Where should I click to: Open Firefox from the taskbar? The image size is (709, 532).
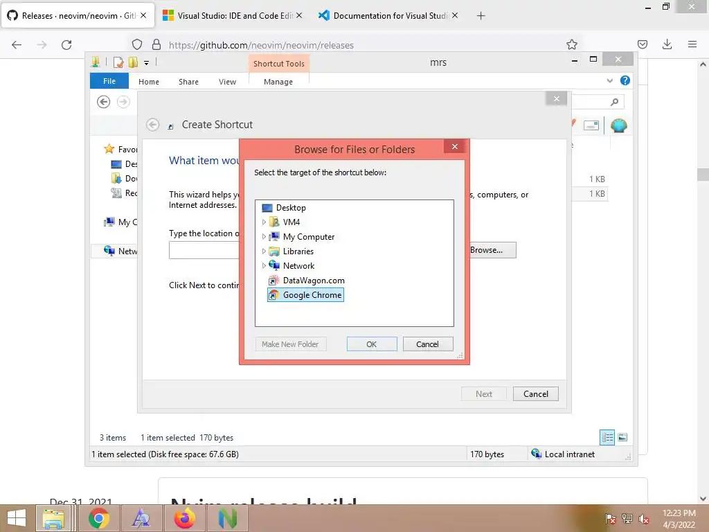[184, 518]
